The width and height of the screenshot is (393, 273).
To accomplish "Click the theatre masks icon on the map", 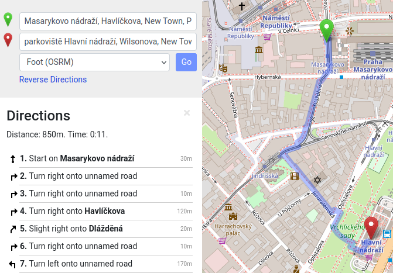I will click(x=223, y=68).
